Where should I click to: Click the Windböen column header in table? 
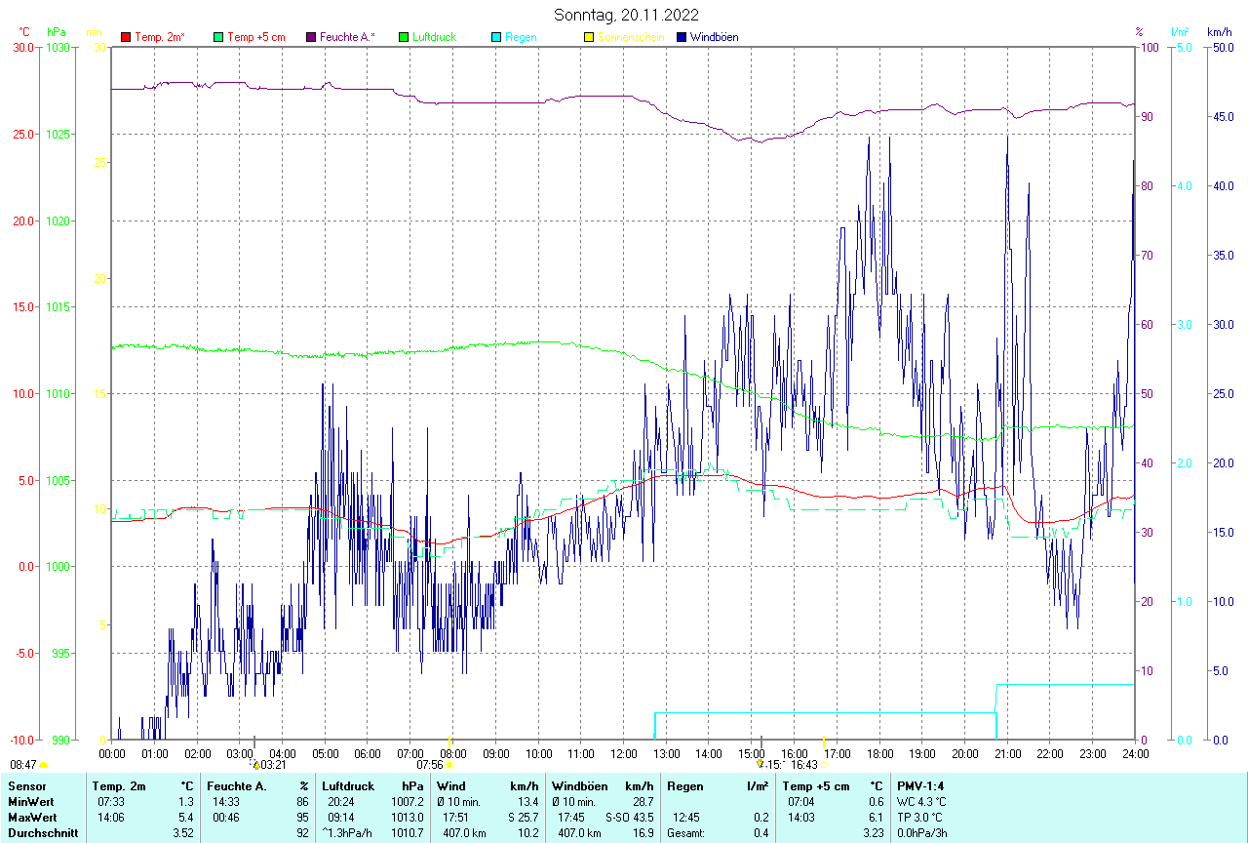pos(580,786)
